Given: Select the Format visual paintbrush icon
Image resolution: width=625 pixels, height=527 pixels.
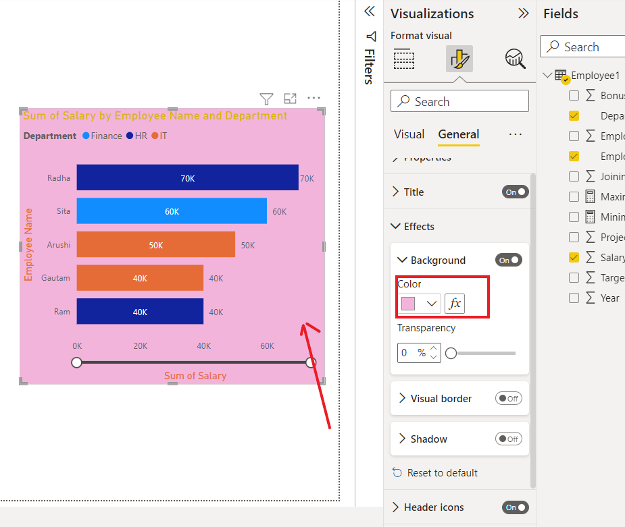Looking at the screenshot, I should click(459, 59).
